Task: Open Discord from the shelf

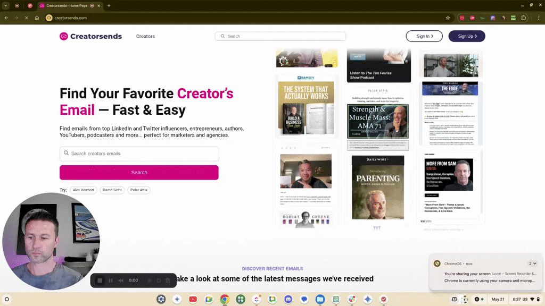Action: pos(288,299)
